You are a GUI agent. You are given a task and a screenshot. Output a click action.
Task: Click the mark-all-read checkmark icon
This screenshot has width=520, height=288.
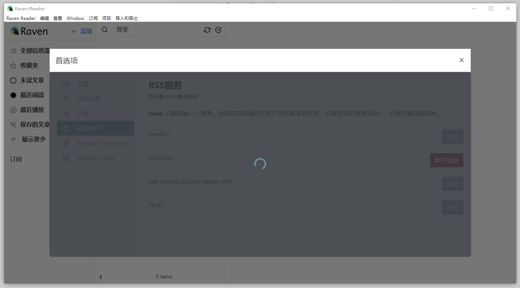click(218, 30)
